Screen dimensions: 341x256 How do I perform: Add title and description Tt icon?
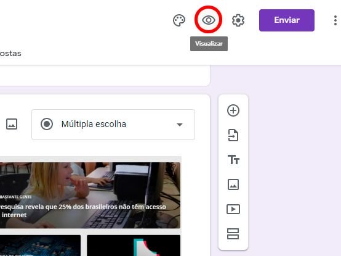233,160
